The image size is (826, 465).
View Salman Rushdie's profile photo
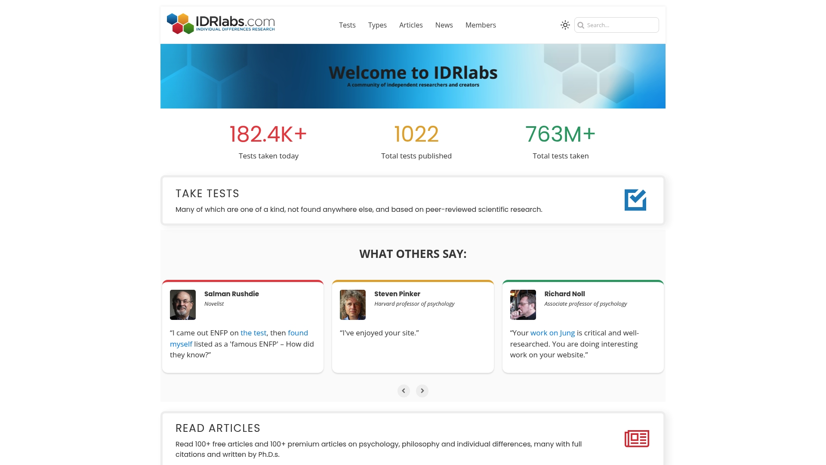pos(182,304)
